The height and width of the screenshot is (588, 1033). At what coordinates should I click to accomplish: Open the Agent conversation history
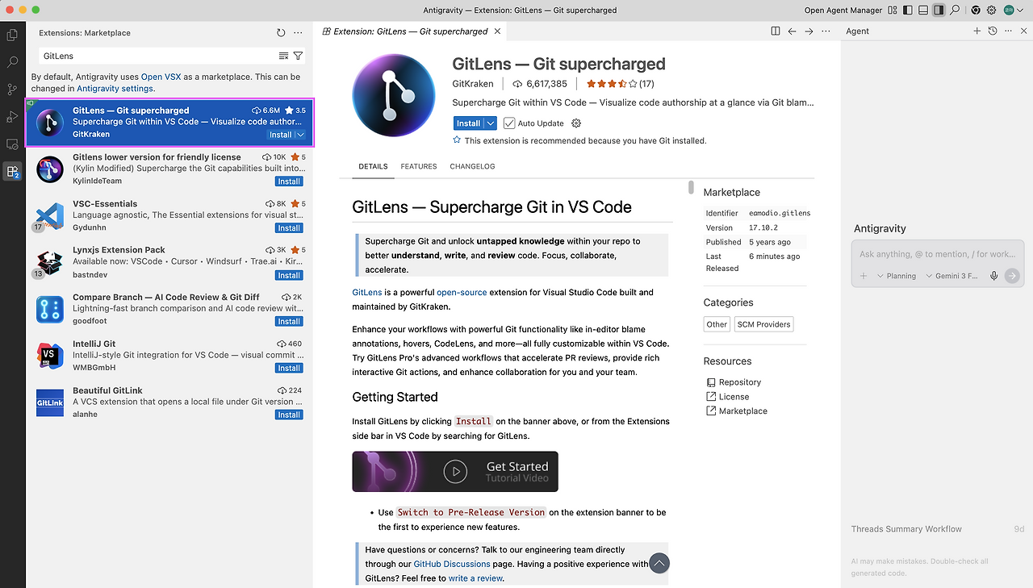pos(993,31)
